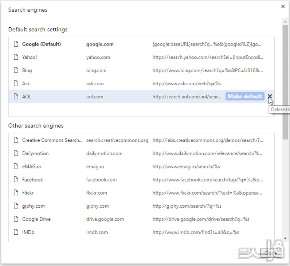Image resolution: width=290 pixels, height=266 pixels.
Task: Click the bing.com keyword
Action: [x=96, y=71]
